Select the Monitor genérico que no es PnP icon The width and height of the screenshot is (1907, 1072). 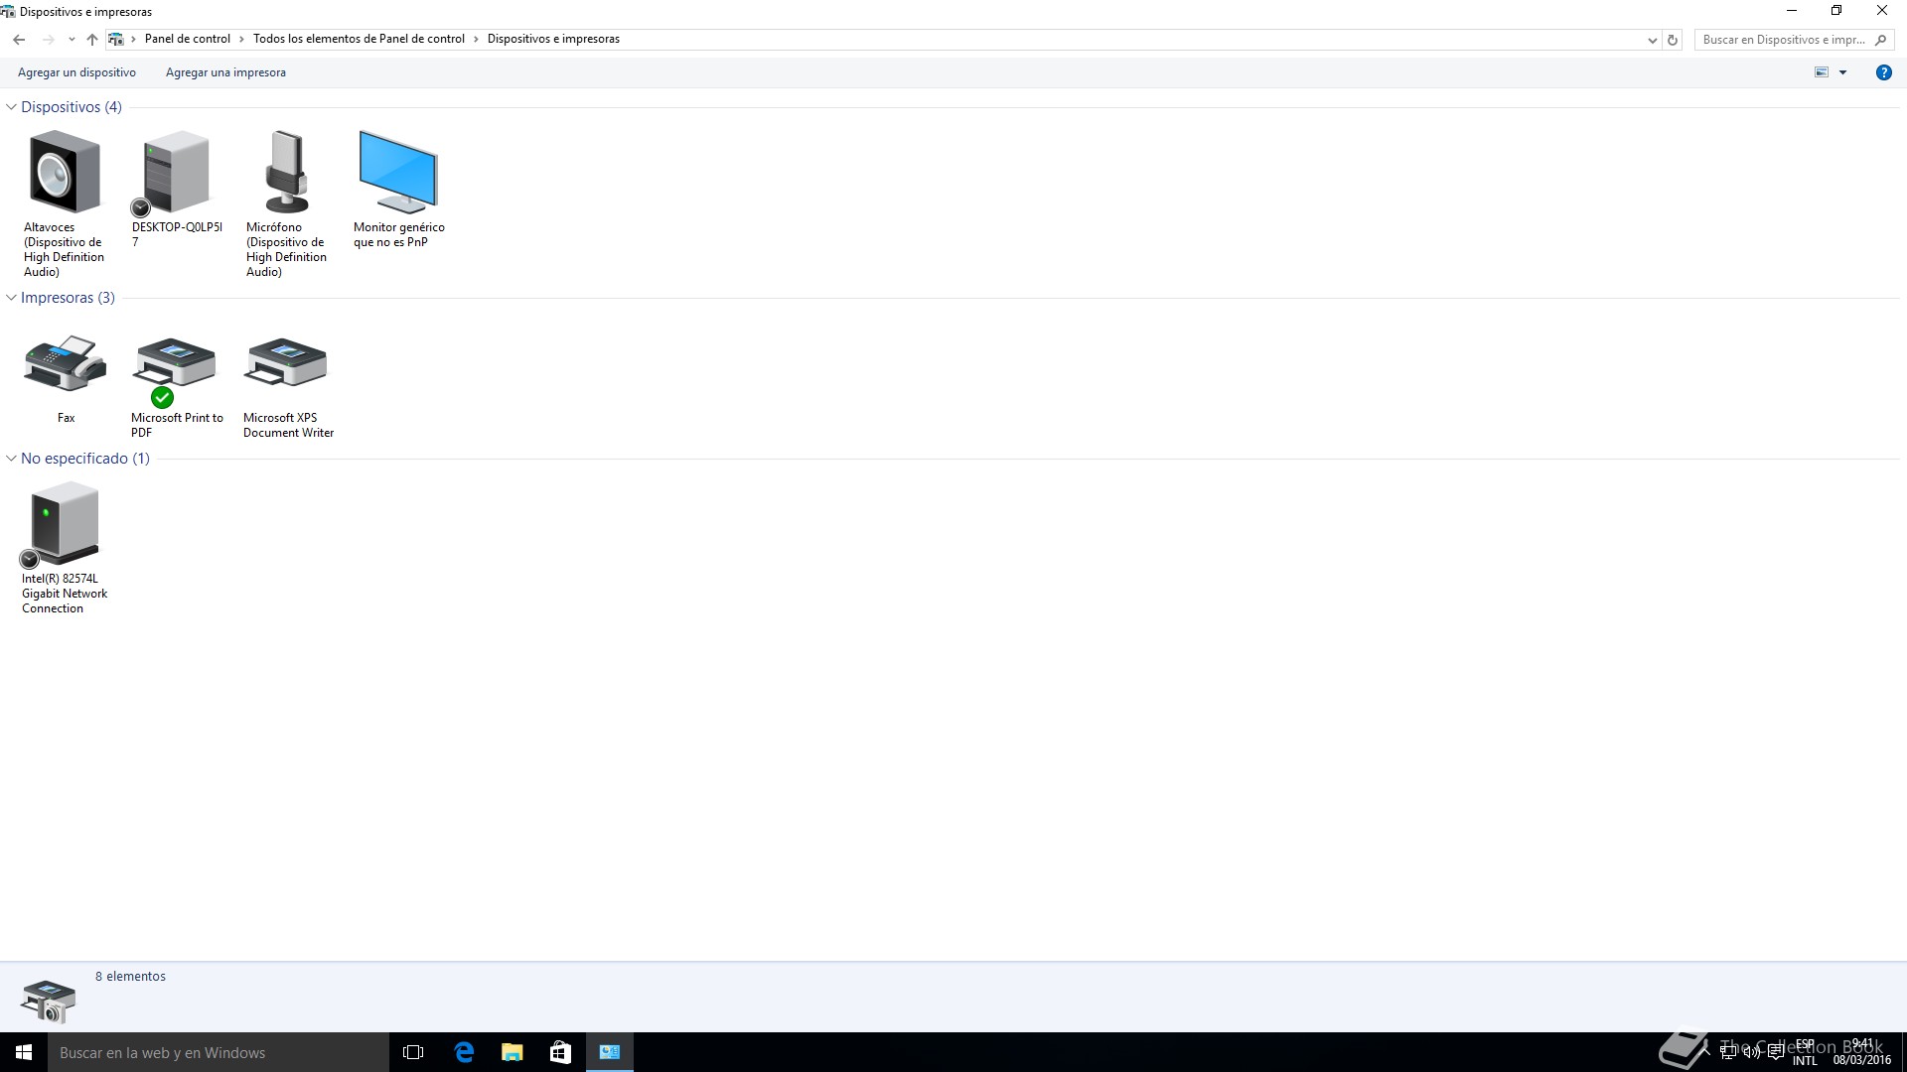point(398,172)
